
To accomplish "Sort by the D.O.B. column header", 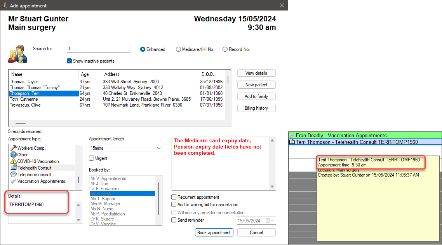I will pos(212,74).
